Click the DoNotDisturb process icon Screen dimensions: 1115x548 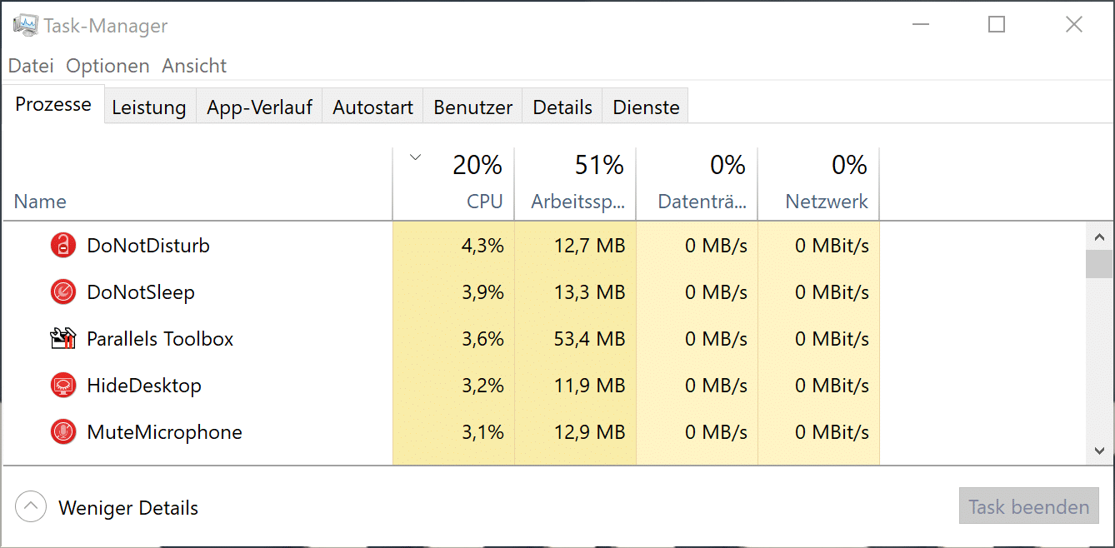(63, 246)
